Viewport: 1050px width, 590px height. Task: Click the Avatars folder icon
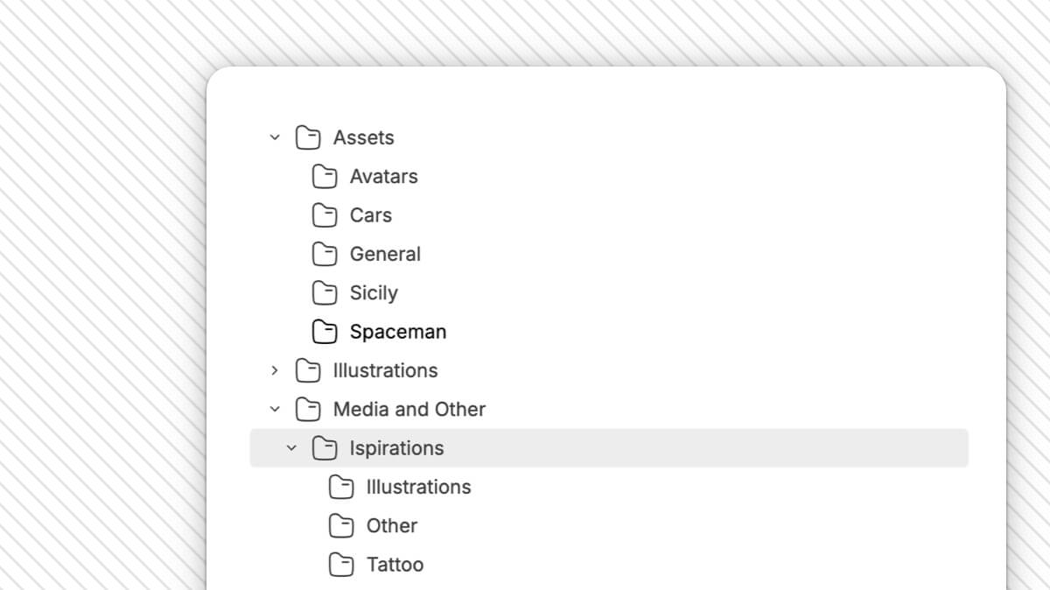[325, 177]
